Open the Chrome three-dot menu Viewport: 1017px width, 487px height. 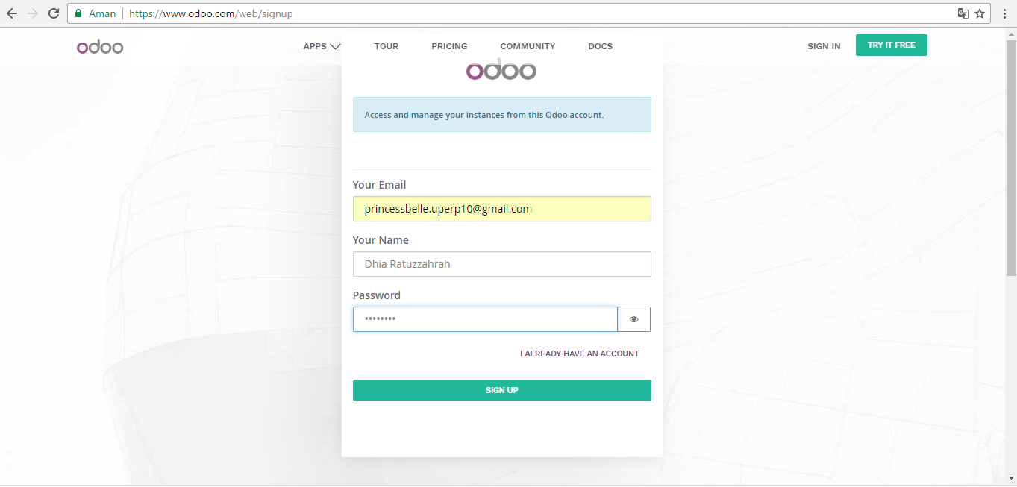click(x=1004, y=13)
